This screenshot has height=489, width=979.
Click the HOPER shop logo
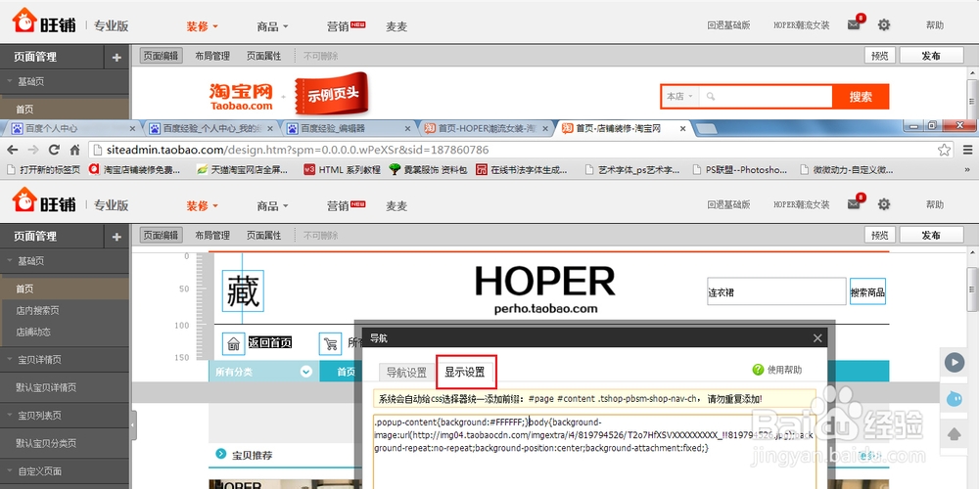tap(545, 282)
